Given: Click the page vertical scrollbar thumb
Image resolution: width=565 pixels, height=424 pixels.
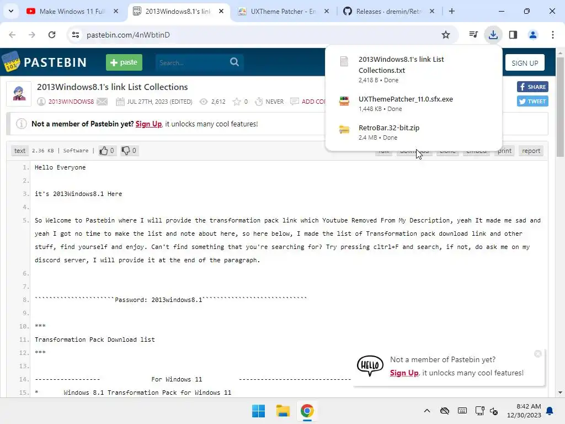Looking at the screenshot, I should [x=560, y=107].
